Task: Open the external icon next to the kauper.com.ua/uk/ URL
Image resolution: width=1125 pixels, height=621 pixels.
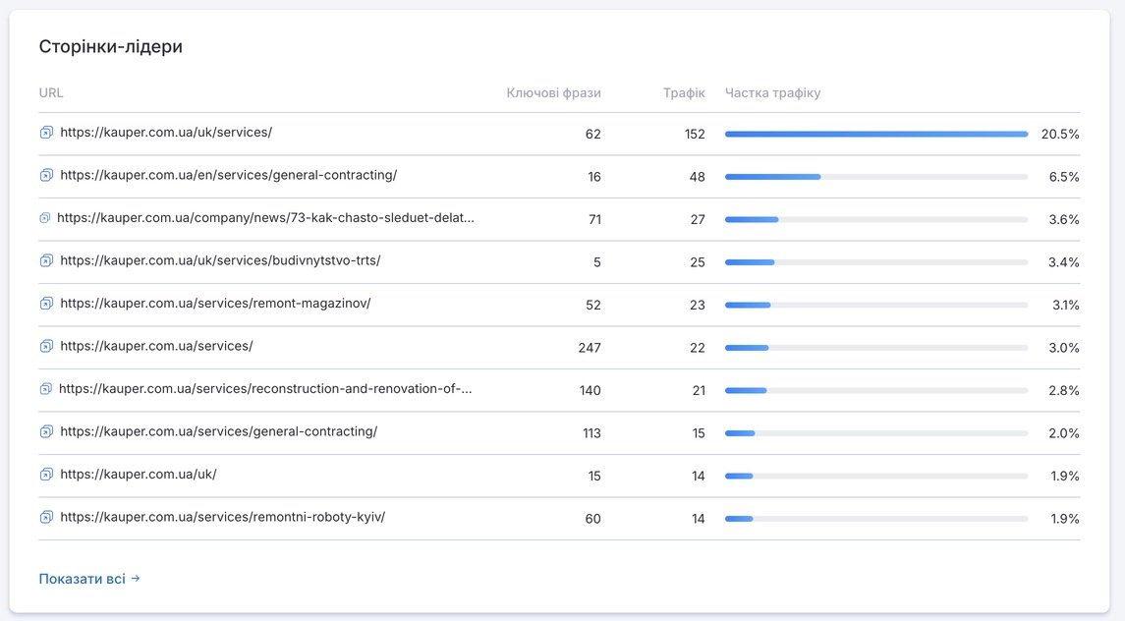Action: tap(46, 475)
